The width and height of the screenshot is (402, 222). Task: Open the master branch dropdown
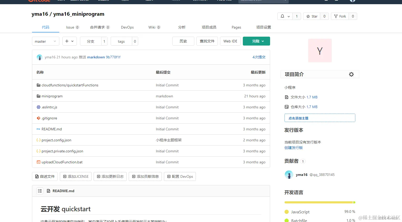point(45,41)
